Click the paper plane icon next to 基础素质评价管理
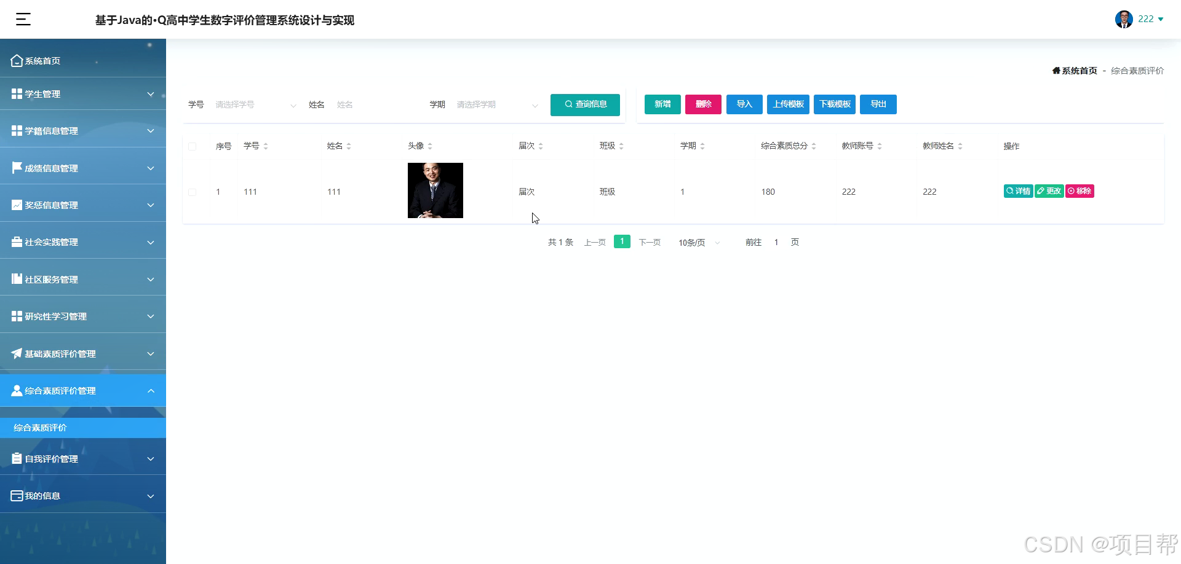The height and width of the screenshot is (564, 1181). coord(17,353)
